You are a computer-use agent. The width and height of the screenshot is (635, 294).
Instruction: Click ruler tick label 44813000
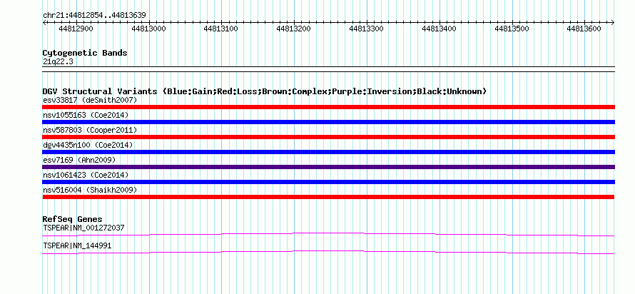(x=148, y=29)
